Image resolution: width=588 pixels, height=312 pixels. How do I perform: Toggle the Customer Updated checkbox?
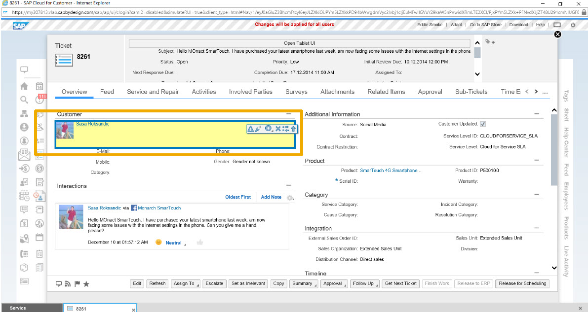(483, 124)
